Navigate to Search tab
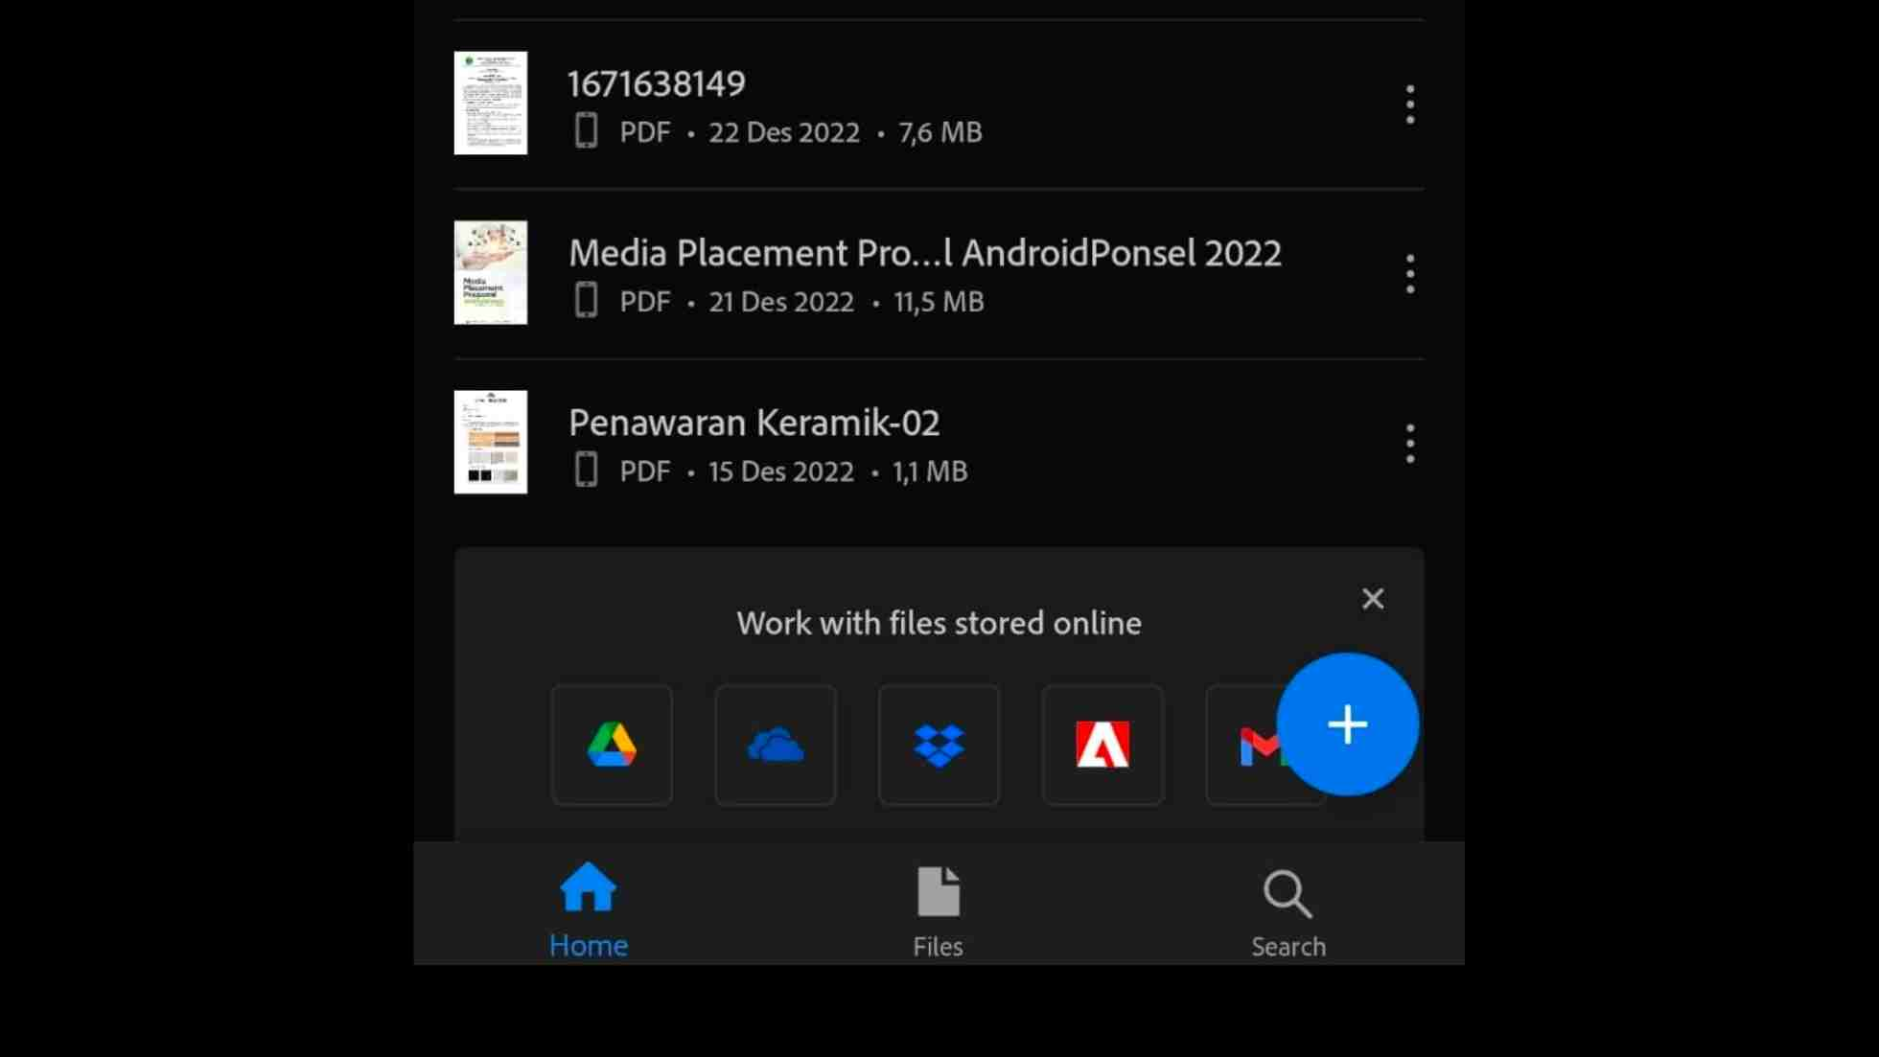Image resolution: width=1879 pixels, height=1057 pixels. click(x=1287, y=911)
